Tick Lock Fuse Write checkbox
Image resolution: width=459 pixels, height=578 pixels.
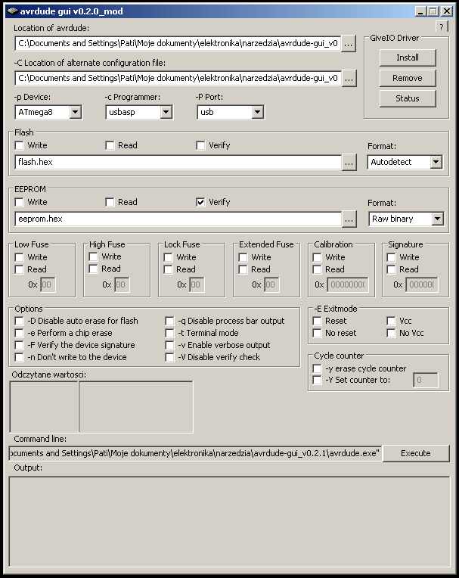coord(169,257)
